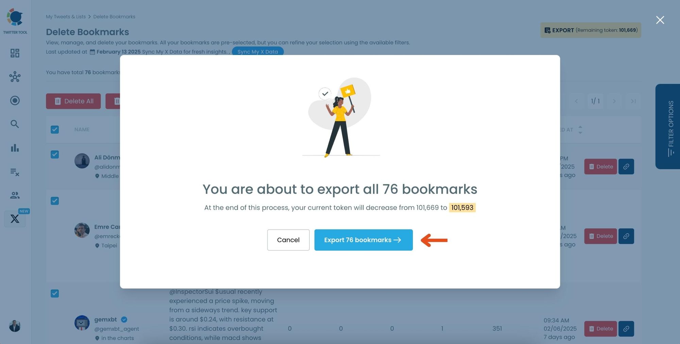This screenshot has height=344, width=680.
Task: Open the My Tweets & Lists breadcrumb
Action: (66, 16)
